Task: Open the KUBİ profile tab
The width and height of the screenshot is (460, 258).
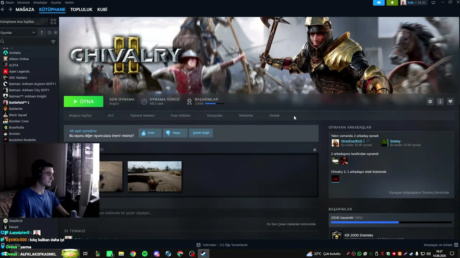Action: 102,10
